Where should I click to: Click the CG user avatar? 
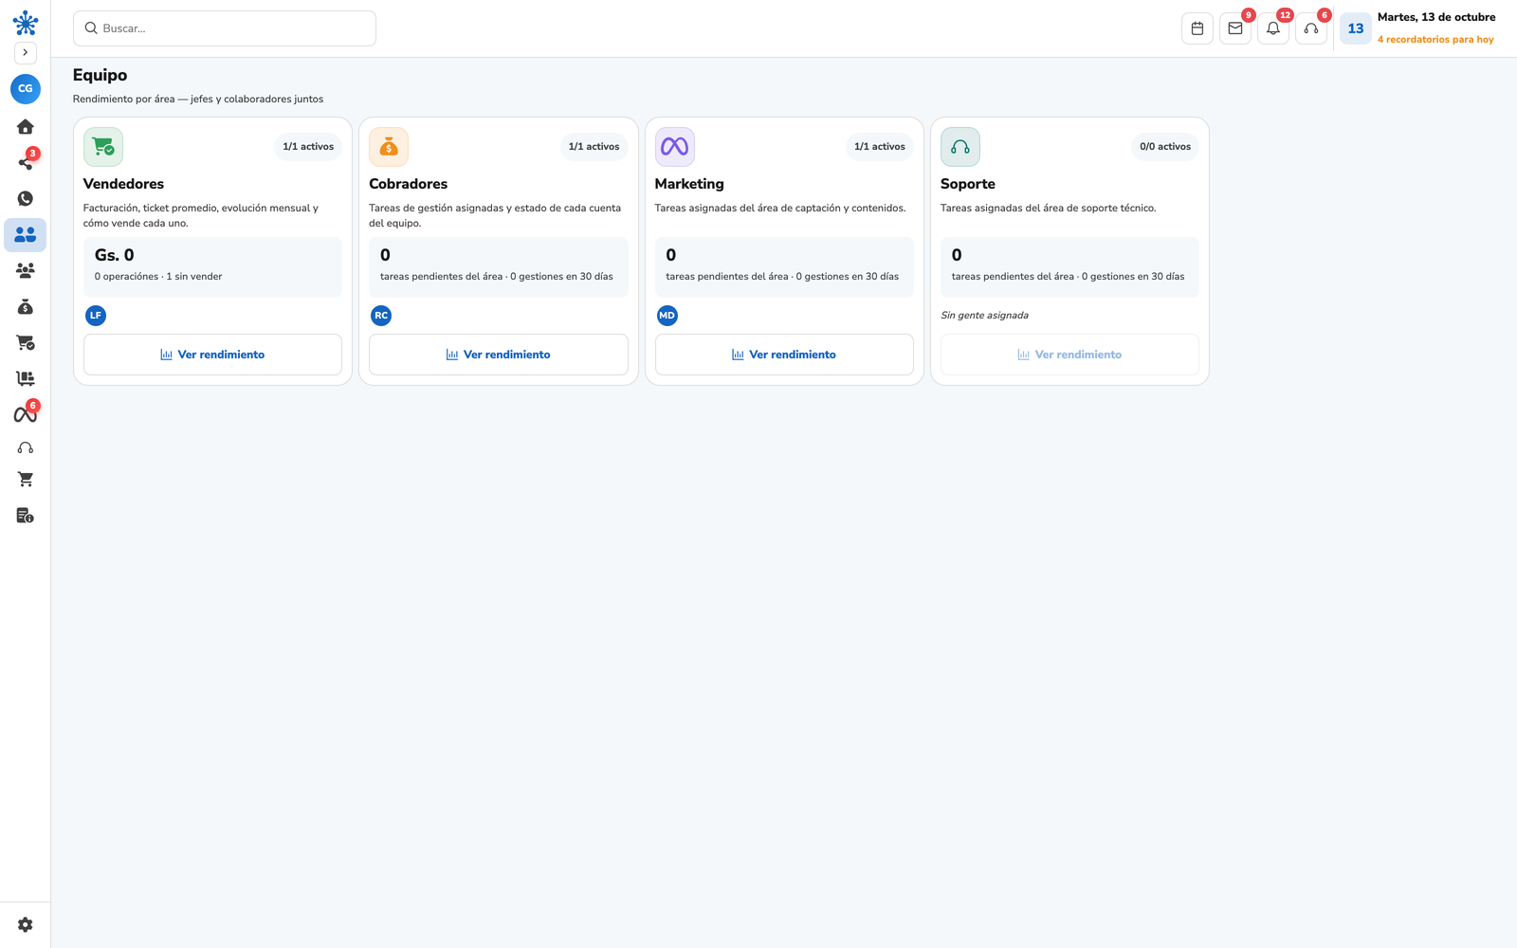click(x=26, y=88)
